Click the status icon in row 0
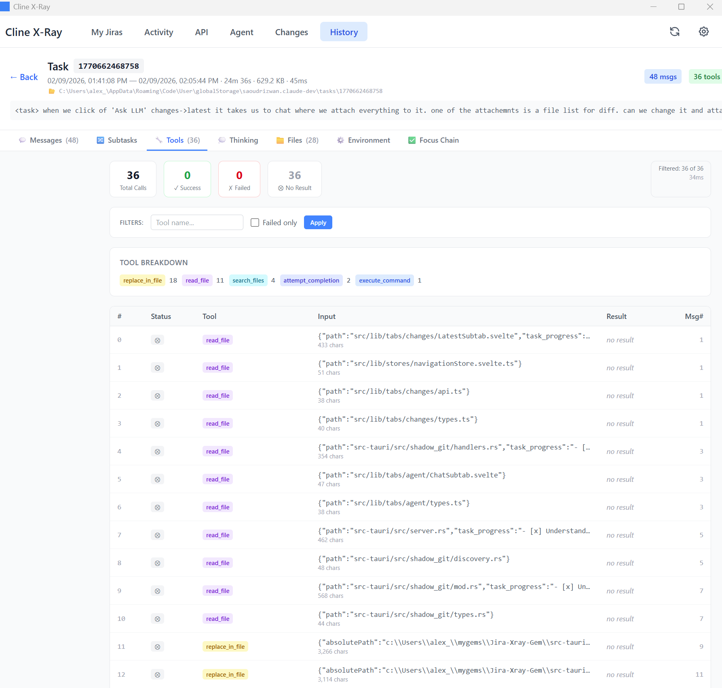The image size is (722, 688). pyautogui.click(x=157, y=340)
